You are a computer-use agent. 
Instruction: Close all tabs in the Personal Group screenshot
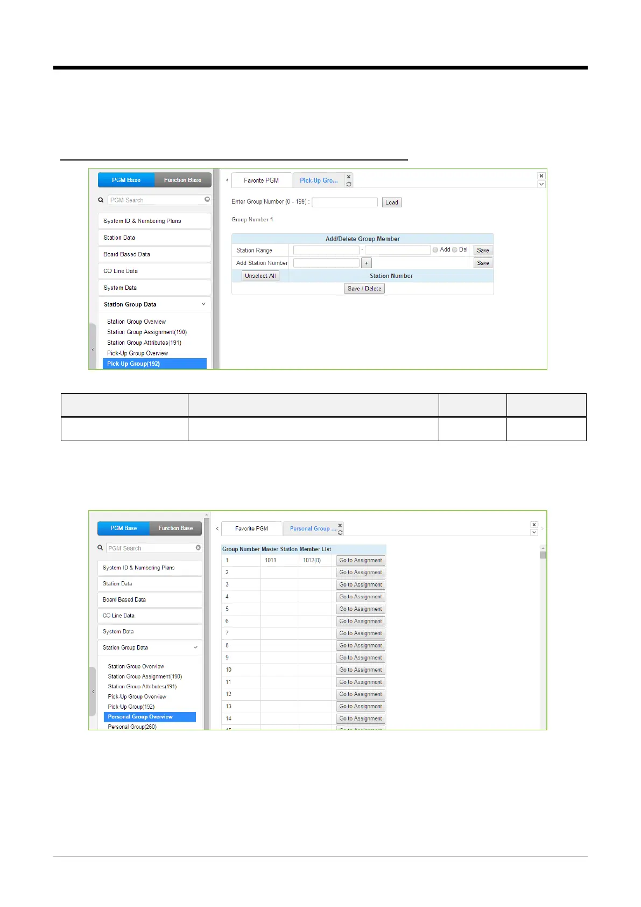[x=534, y=525]
